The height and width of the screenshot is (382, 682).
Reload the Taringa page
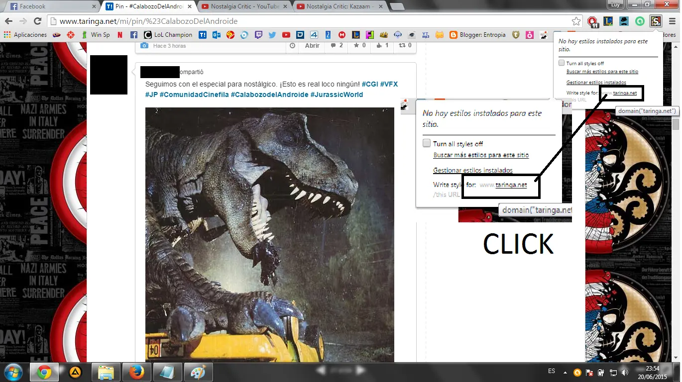click(37, 21)
